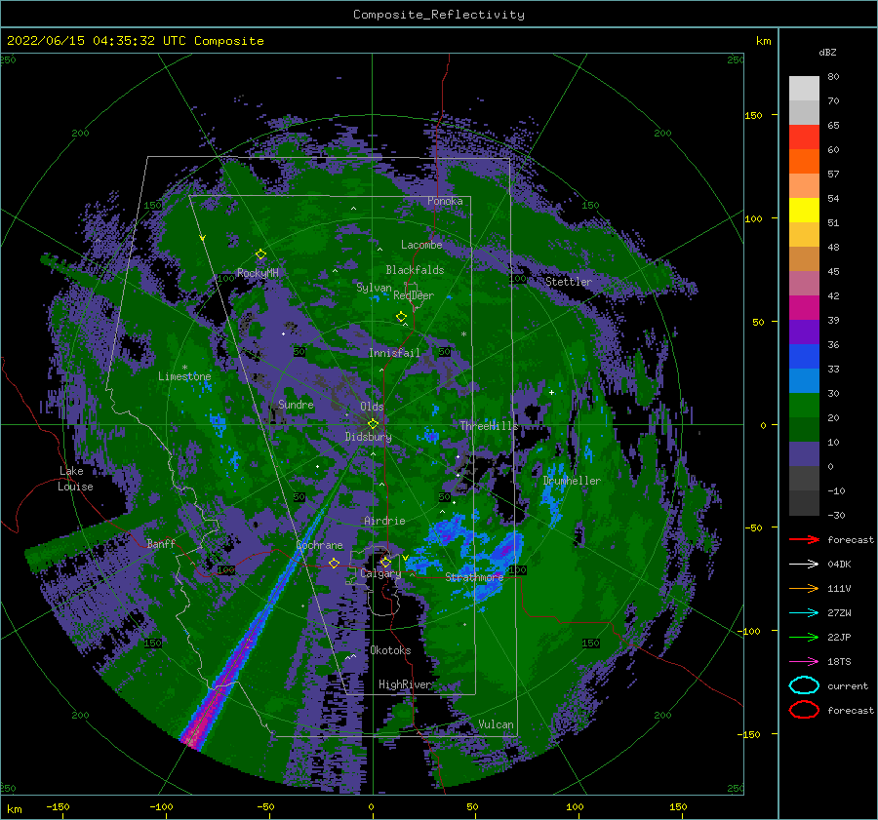878x820 pixels.
Task: Click the Cochrane label
Action: pyautogui.click(x=319, y=545)
